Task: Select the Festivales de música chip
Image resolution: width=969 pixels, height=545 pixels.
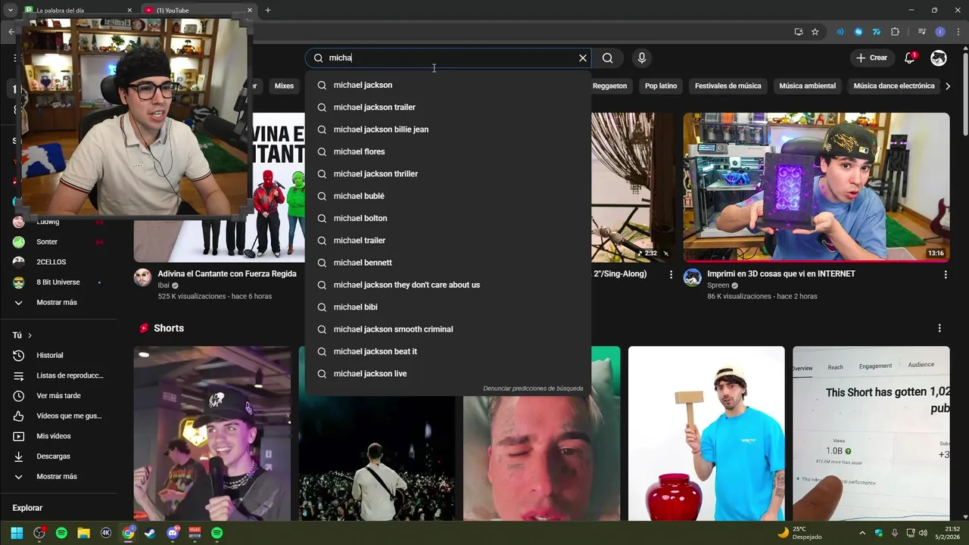Action: pyautogui.click(x=728, y=86)
